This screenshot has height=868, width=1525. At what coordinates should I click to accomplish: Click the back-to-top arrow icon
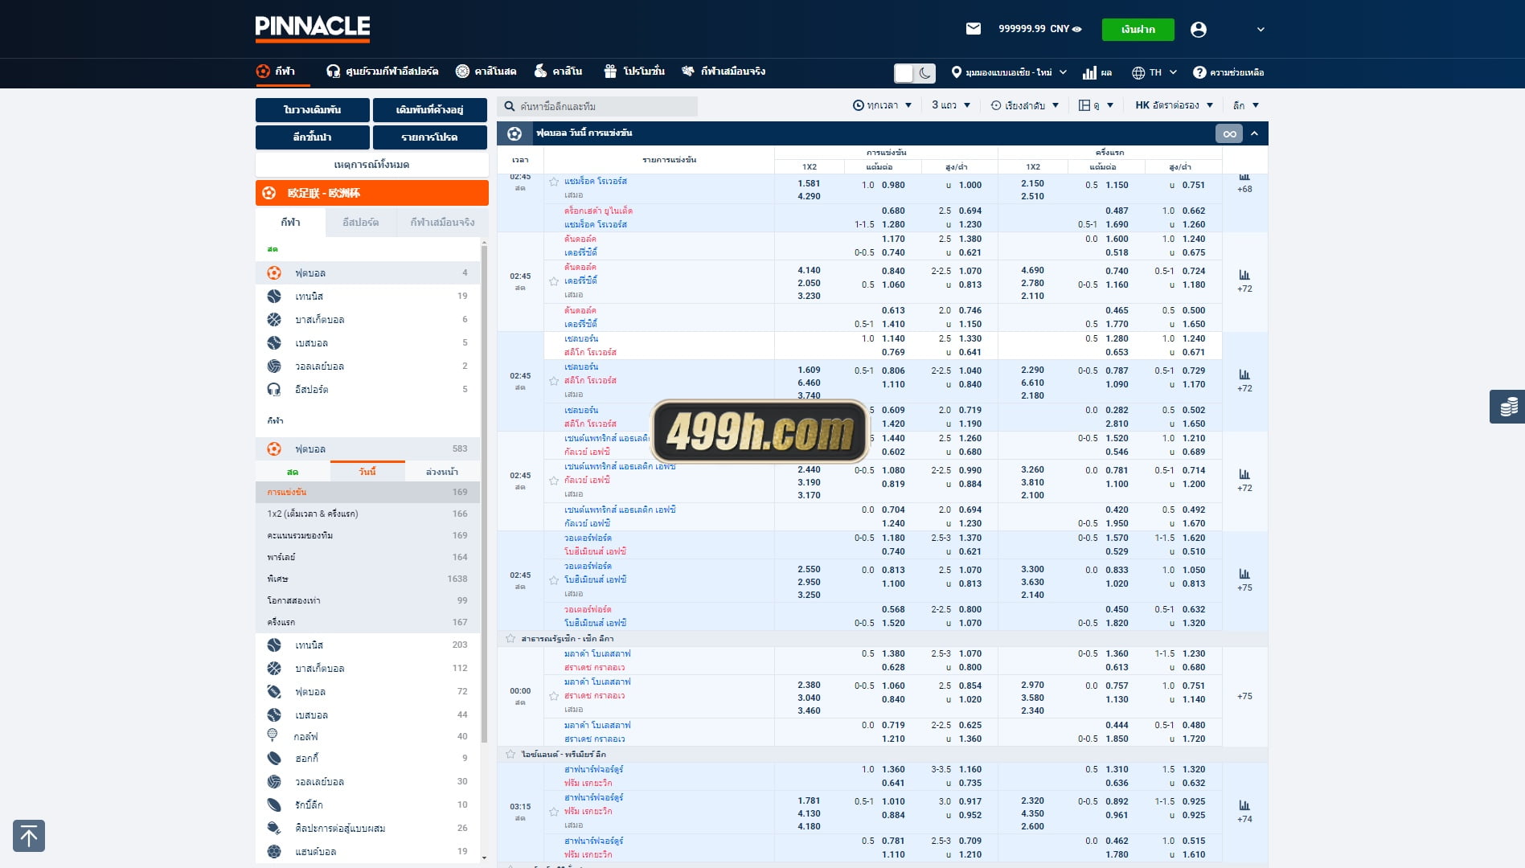pyautogui.click(x=29, y=836)
